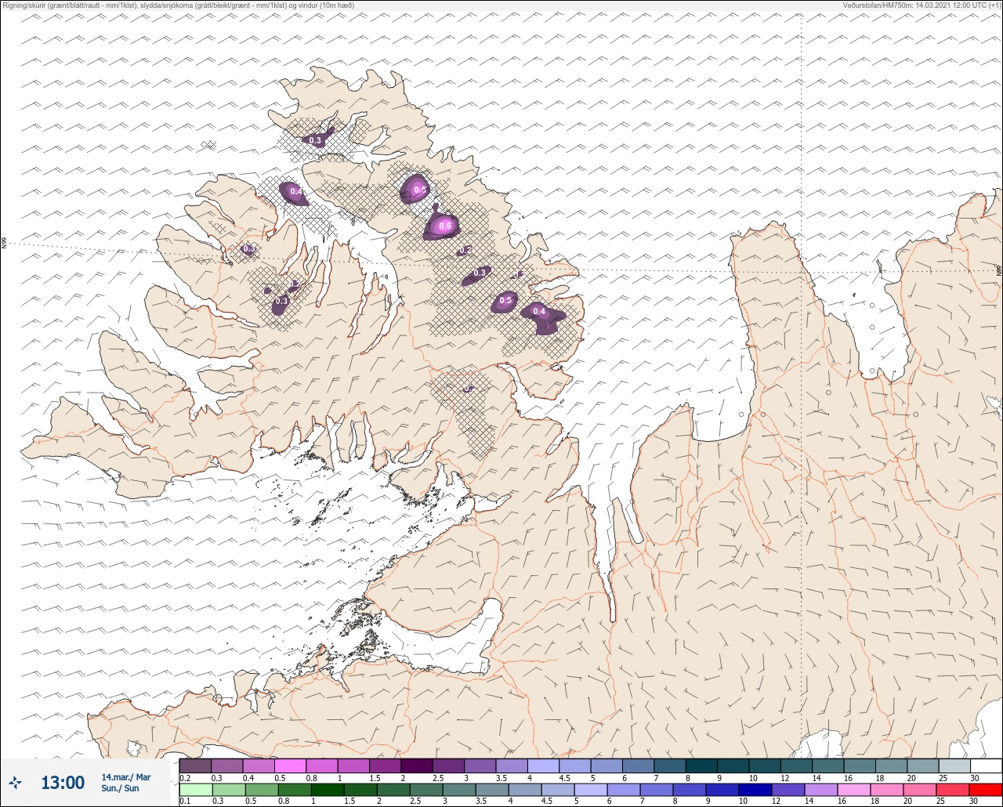The width and height of the screenshot is (1003, 807).
Task: Select the pale green 0.1 swatch, lower legend row
Action: point(195,790)
